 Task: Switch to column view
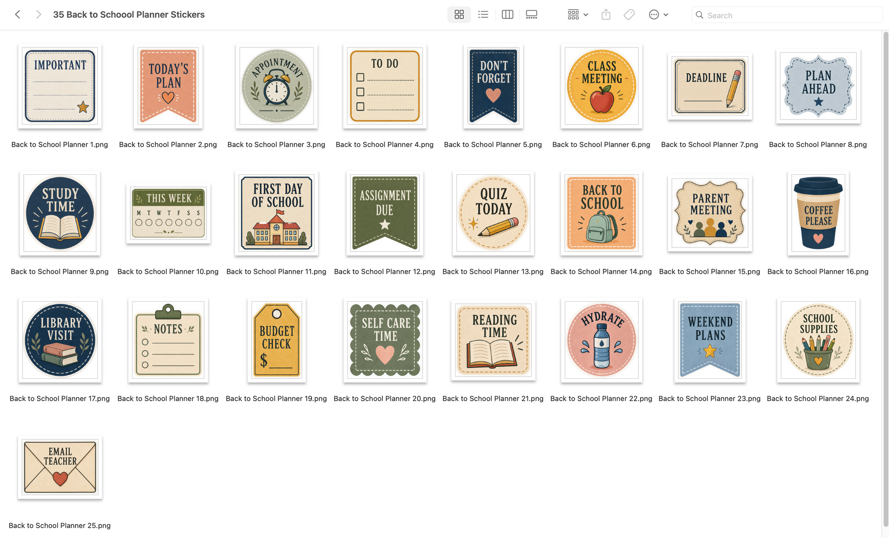(507, 15)
